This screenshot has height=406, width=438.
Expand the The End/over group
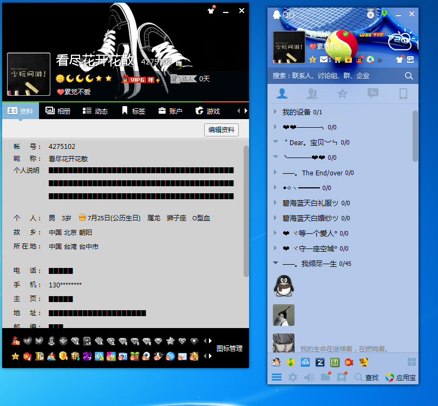click(x=276, y=173)
